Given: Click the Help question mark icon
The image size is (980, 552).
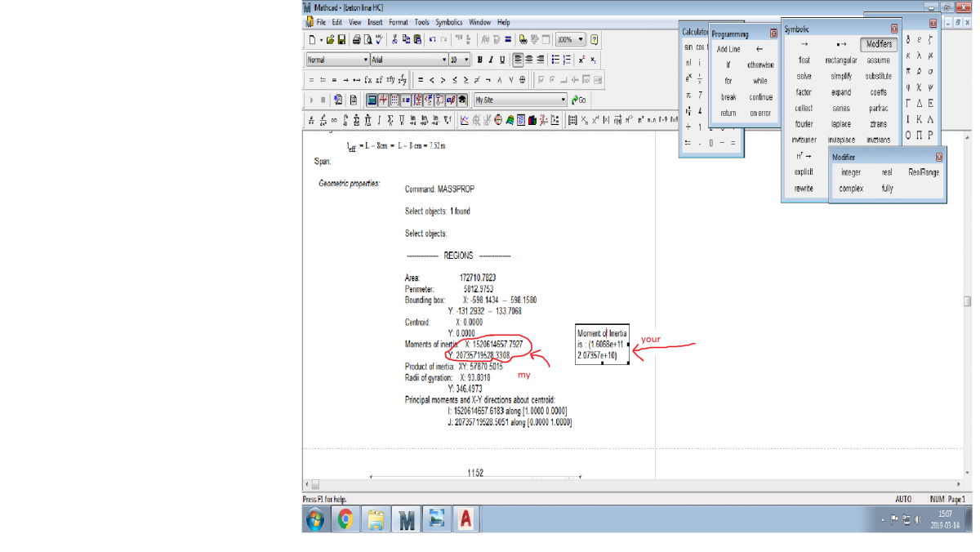Looking at the screenshot, I should (x=594, y=39).
